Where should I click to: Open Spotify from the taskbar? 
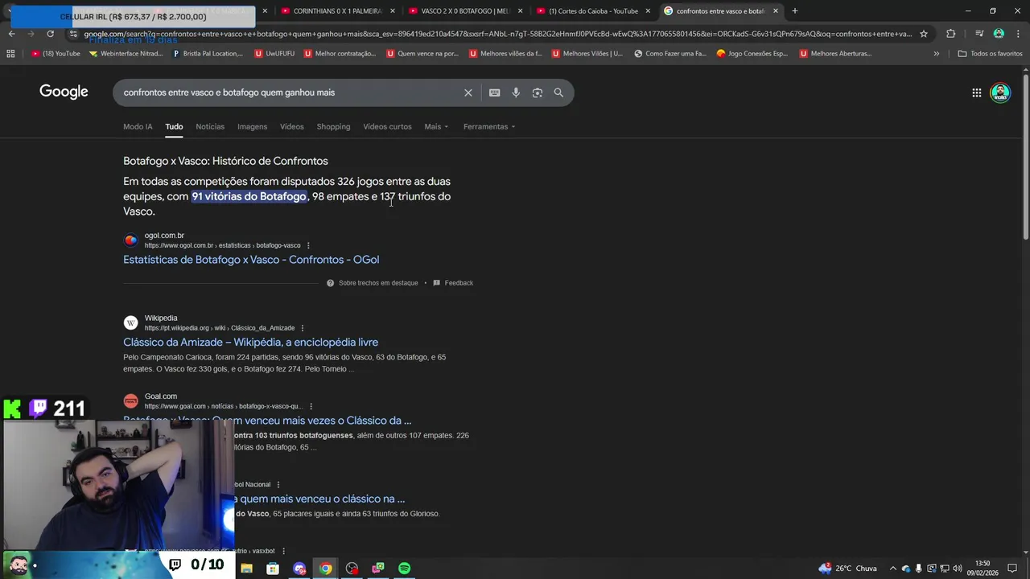click(404, 569)
